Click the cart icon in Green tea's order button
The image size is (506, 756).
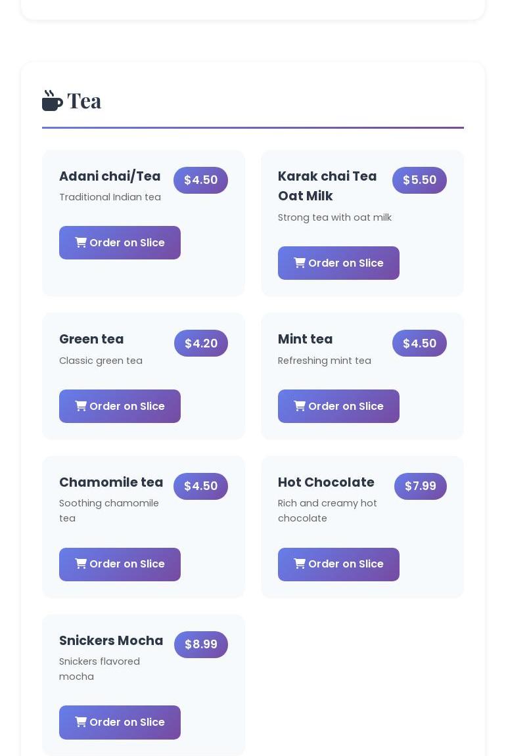[81, 406]
